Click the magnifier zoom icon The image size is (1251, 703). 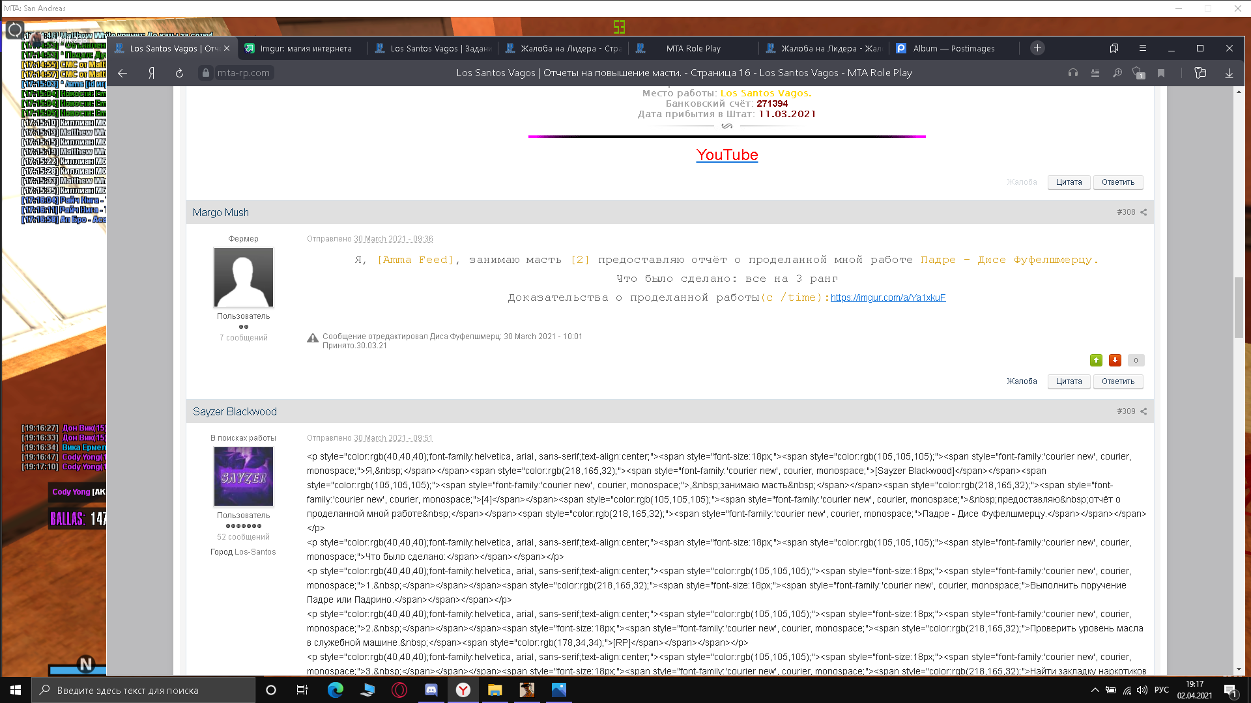(1117, 73)
